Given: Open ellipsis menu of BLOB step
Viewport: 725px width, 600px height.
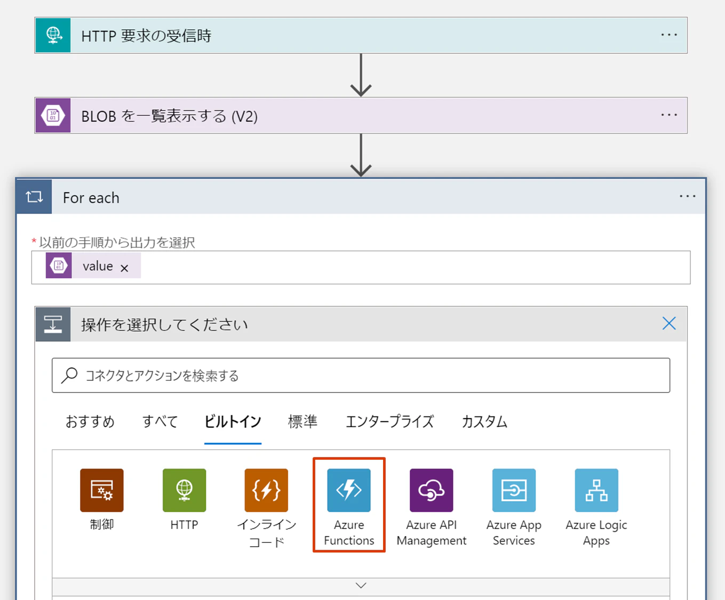Looking at the screenshot, I should pos(669,115).
